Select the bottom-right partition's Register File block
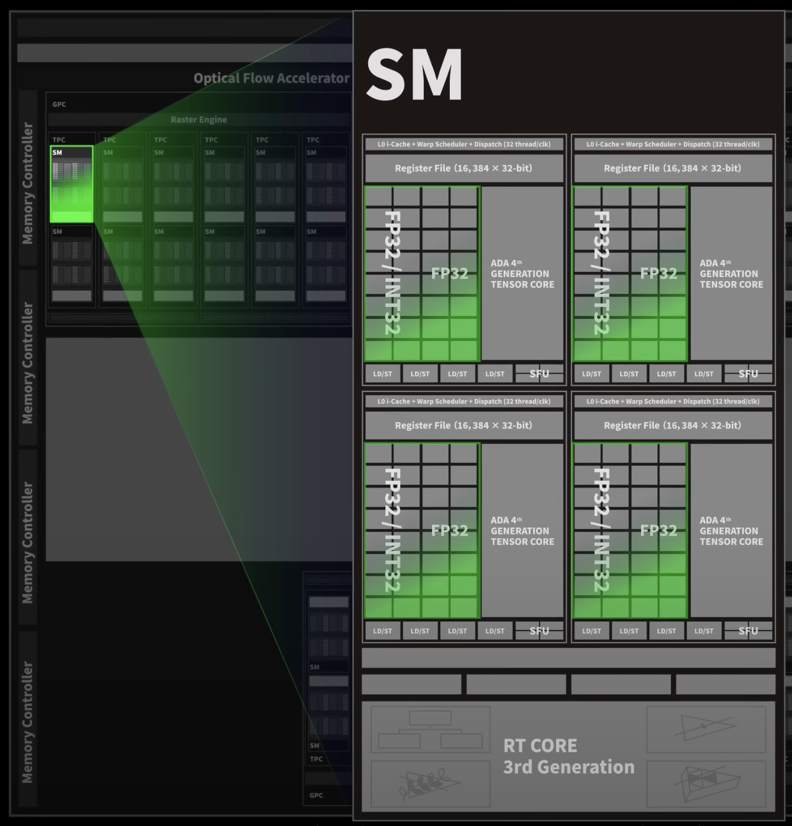 click(x=672, y=426)
